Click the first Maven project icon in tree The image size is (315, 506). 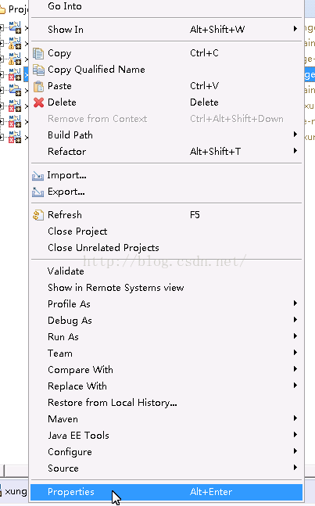[15, 27]
